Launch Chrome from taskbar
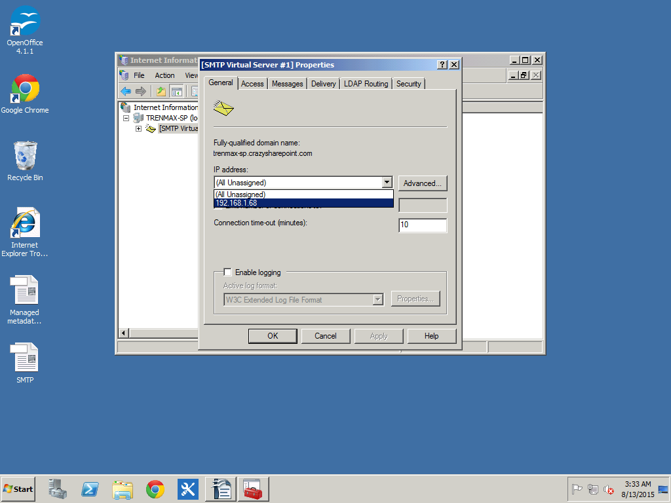 (x=155, y=489)
